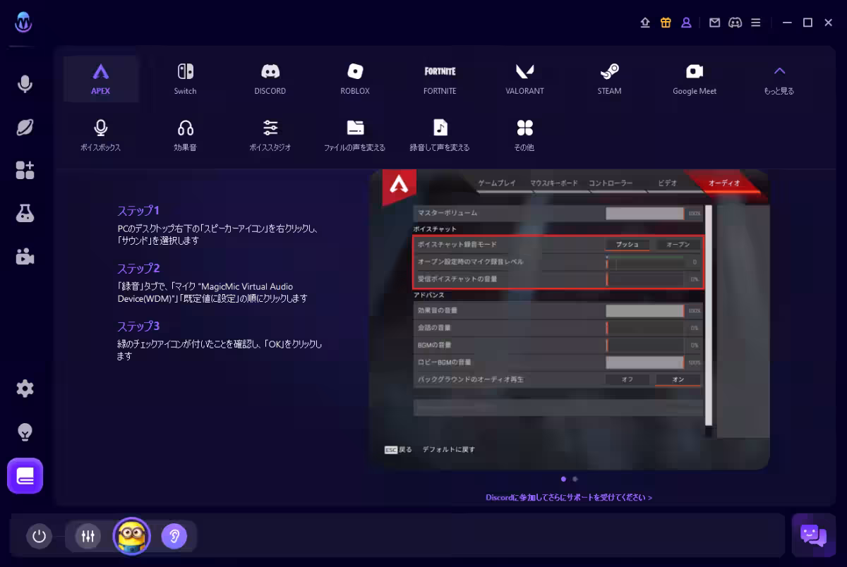Screen dimensions: 847x567
Task: Switch to the VALORANT tab
Action: (x=524, y=78)
